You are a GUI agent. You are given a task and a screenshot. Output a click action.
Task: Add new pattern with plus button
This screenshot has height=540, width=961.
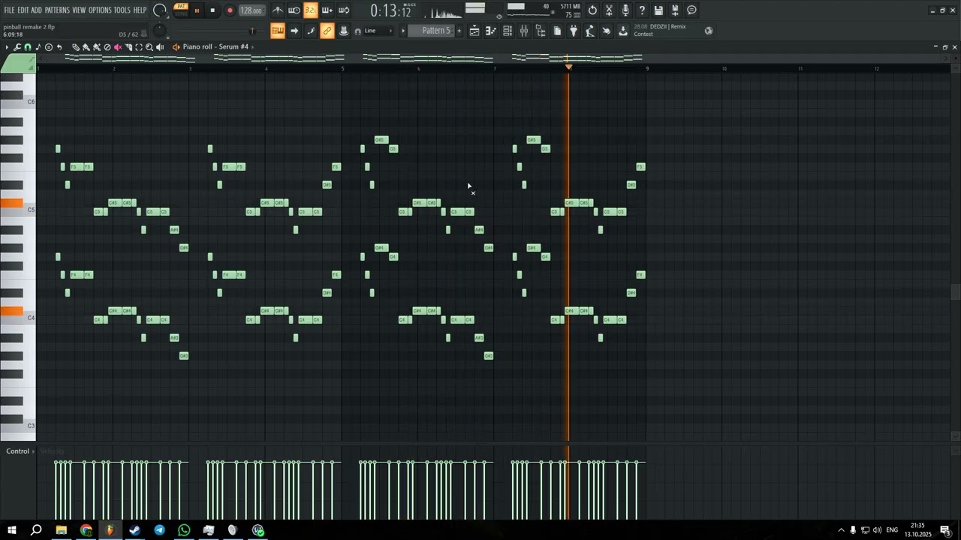pos(459,31)
